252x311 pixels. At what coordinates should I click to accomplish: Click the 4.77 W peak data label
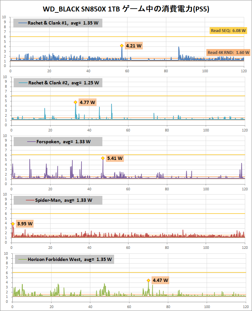[x=88, y=102]
